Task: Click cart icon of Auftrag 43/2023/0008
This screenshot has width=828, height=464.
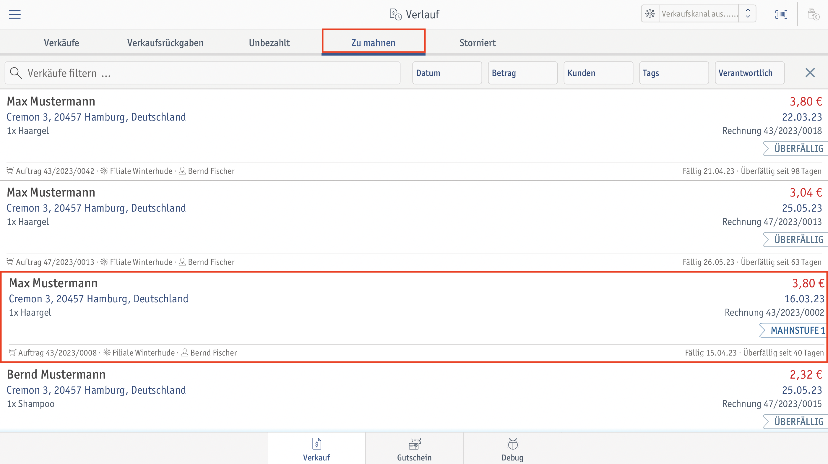Action: pyautogui.click(x=12, y=352)
